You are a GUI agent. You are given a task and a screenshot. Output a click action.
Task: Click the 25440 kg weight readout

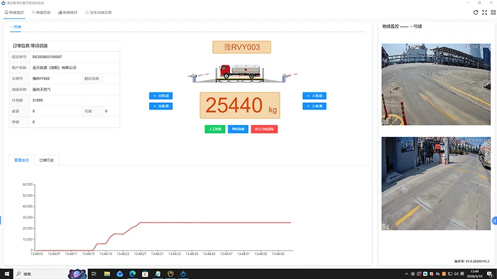tap(240, 105)
